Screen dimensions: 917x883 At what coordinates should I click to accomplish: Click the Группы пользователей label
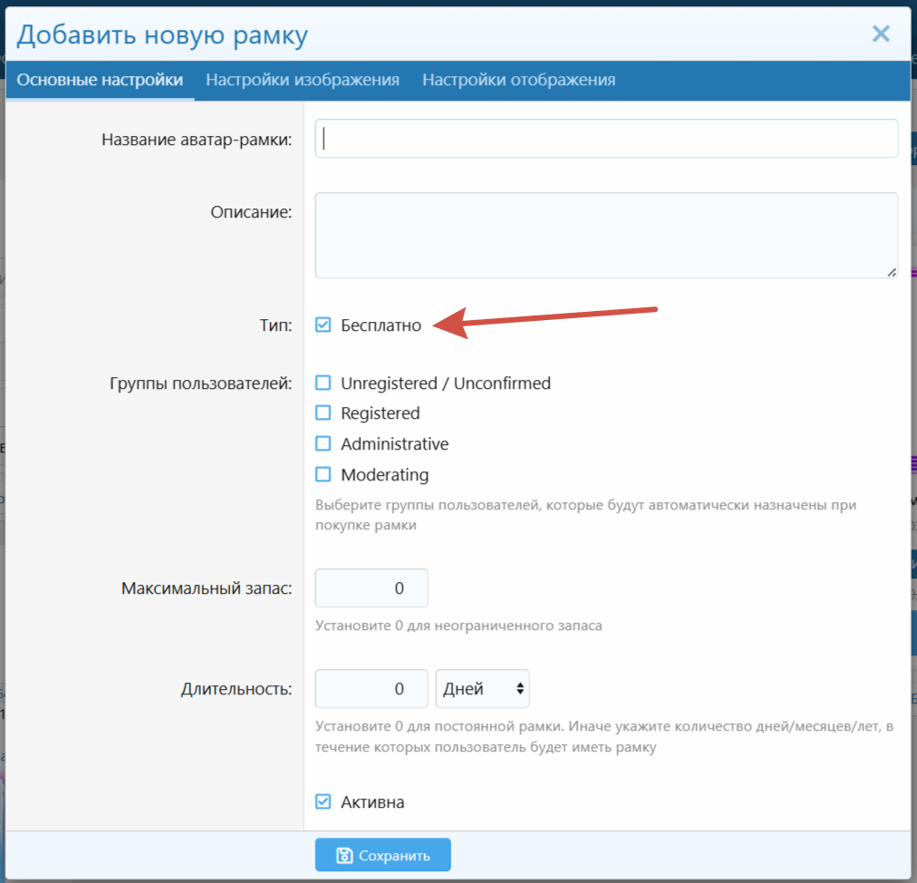click(x=200, y=383)
